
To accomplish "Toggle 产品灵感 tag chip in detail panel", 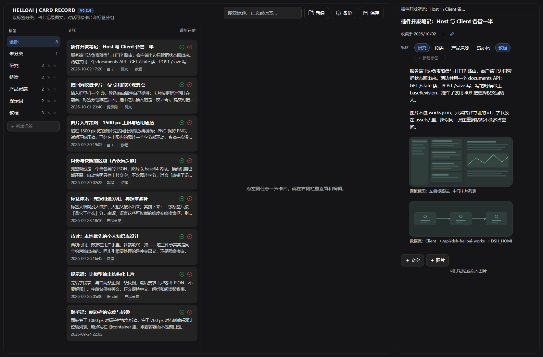I will (460, 48).
